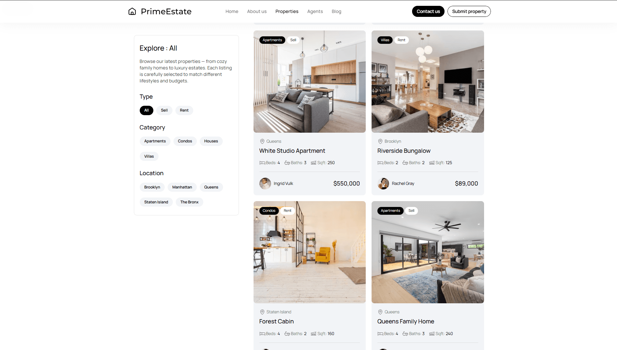
Task: Toggle the Condos category filter
Action: click(x=185, y=141)
